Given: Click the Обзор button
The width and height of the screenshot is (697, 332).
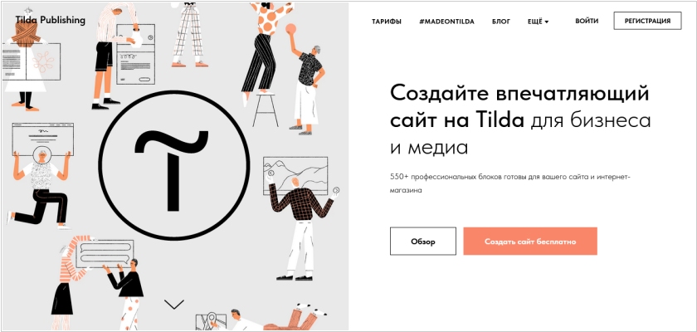Looking at the screenshot, I should coord(422,242).
